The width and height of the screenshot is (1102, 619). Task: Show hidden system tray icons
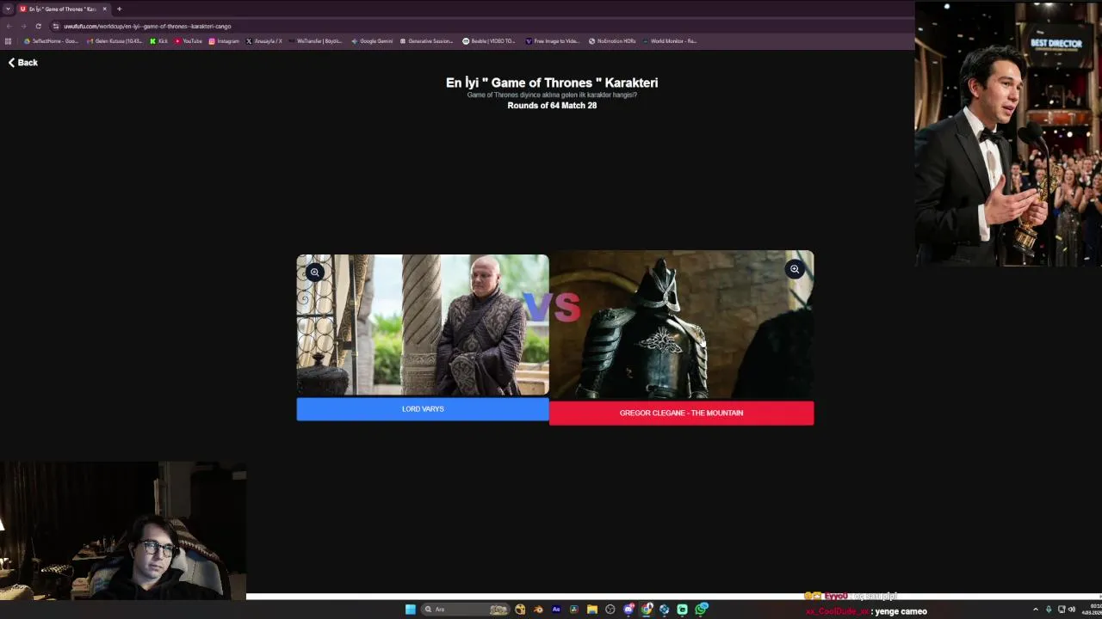click(x=1036, y=610)
